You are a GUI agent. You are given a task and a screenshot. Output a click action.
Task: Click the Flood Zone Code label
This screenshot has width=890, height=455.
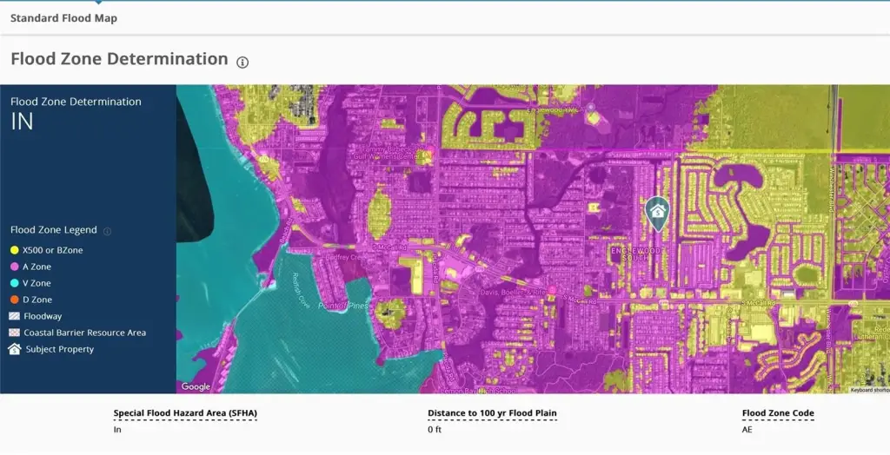pos(778,413)
